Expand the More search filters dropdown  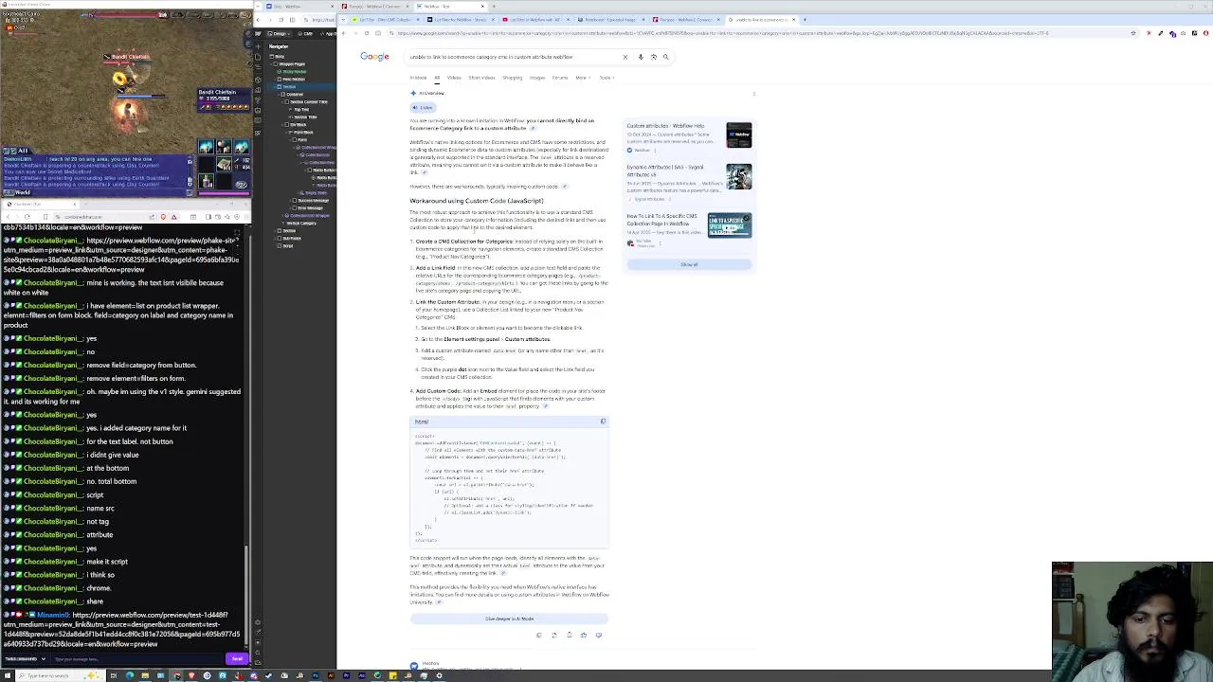click(582, 78)
